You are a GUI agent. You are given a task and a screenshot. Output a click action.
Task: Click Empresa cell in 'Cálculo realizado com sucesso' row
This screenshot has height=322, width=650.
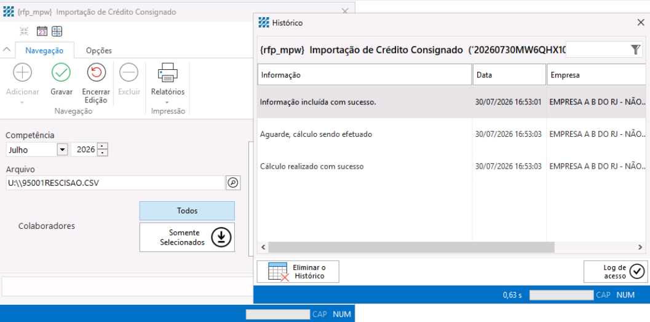pos(597,167)
